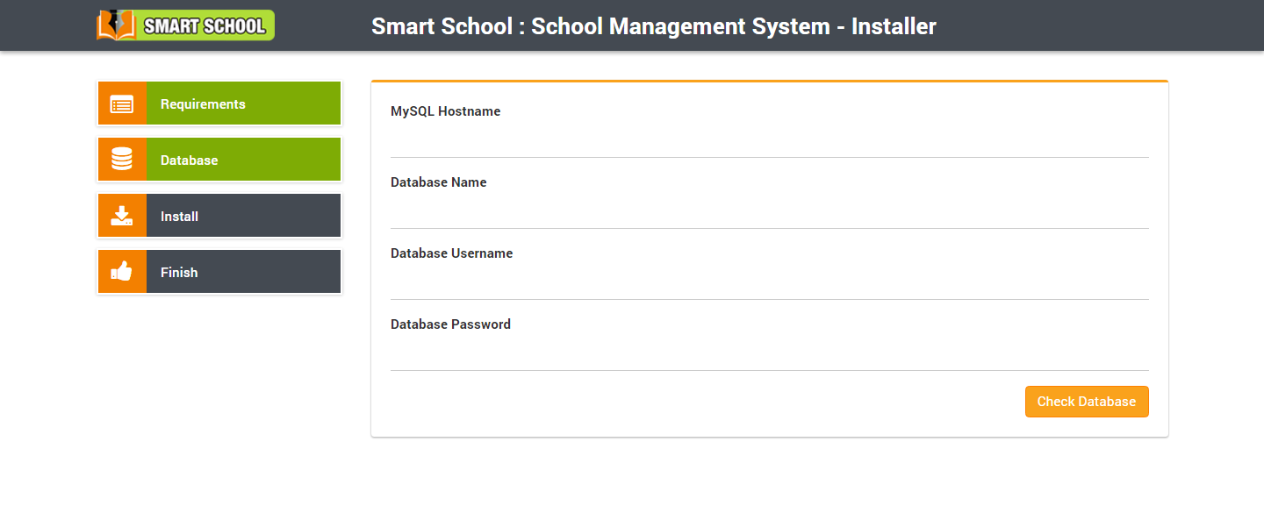Click the Finish thumbs-up icon
This screenshot has width=1264, height=513.
[x=122, y=272]
